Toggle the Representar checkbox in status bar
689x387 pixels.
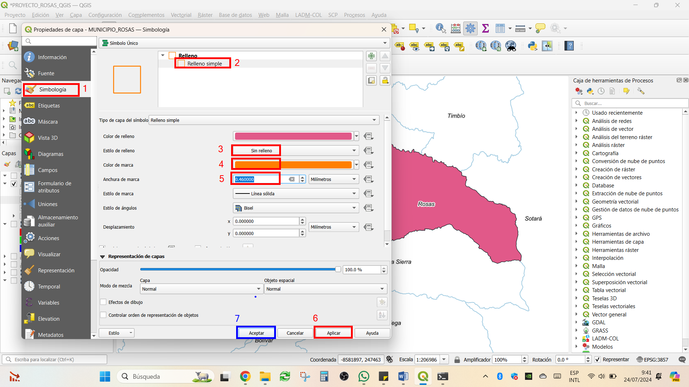(x=597, y=359)
